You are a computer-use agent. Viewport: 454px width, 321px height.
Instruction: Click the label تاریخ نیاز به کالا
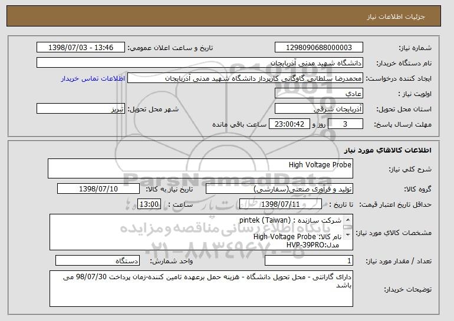pyautogui.click(x=169, y=190)
